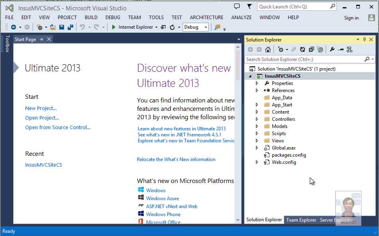Click the View Class Diagram icon
379x236 pixels.
[350, 49]
